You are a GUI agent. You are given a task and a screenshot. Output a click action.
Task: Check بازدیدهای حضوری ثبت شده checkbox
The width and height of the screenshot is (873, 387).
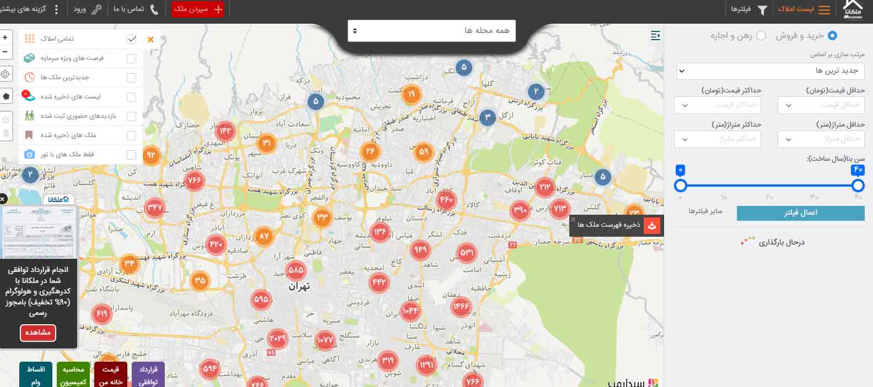[131, 116]
